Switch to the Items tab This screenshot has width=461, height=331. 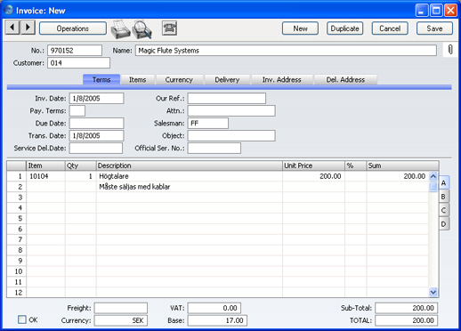[137, 79]
